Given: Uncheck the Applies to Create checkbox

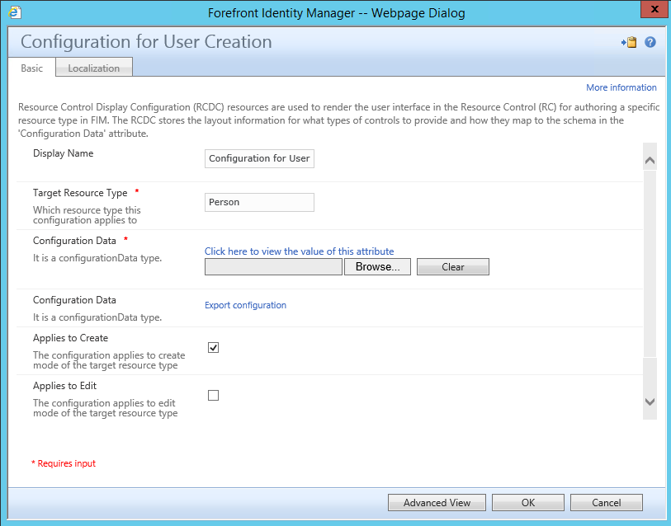Looking at the screenshot, I should [213, 348].
